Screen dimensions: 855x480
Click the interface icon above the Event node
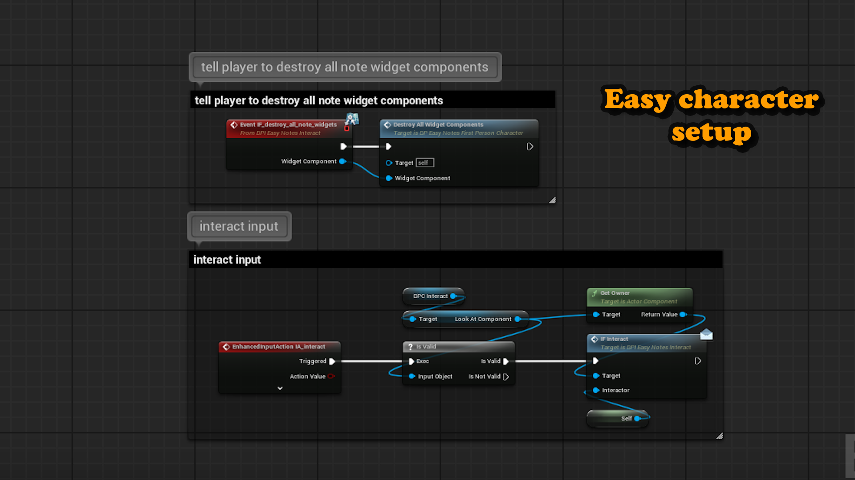pos(352,118)
